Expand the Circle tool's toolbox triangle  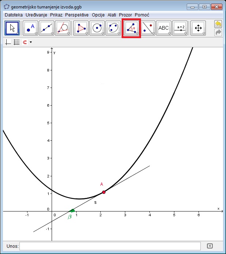(103, 34)
